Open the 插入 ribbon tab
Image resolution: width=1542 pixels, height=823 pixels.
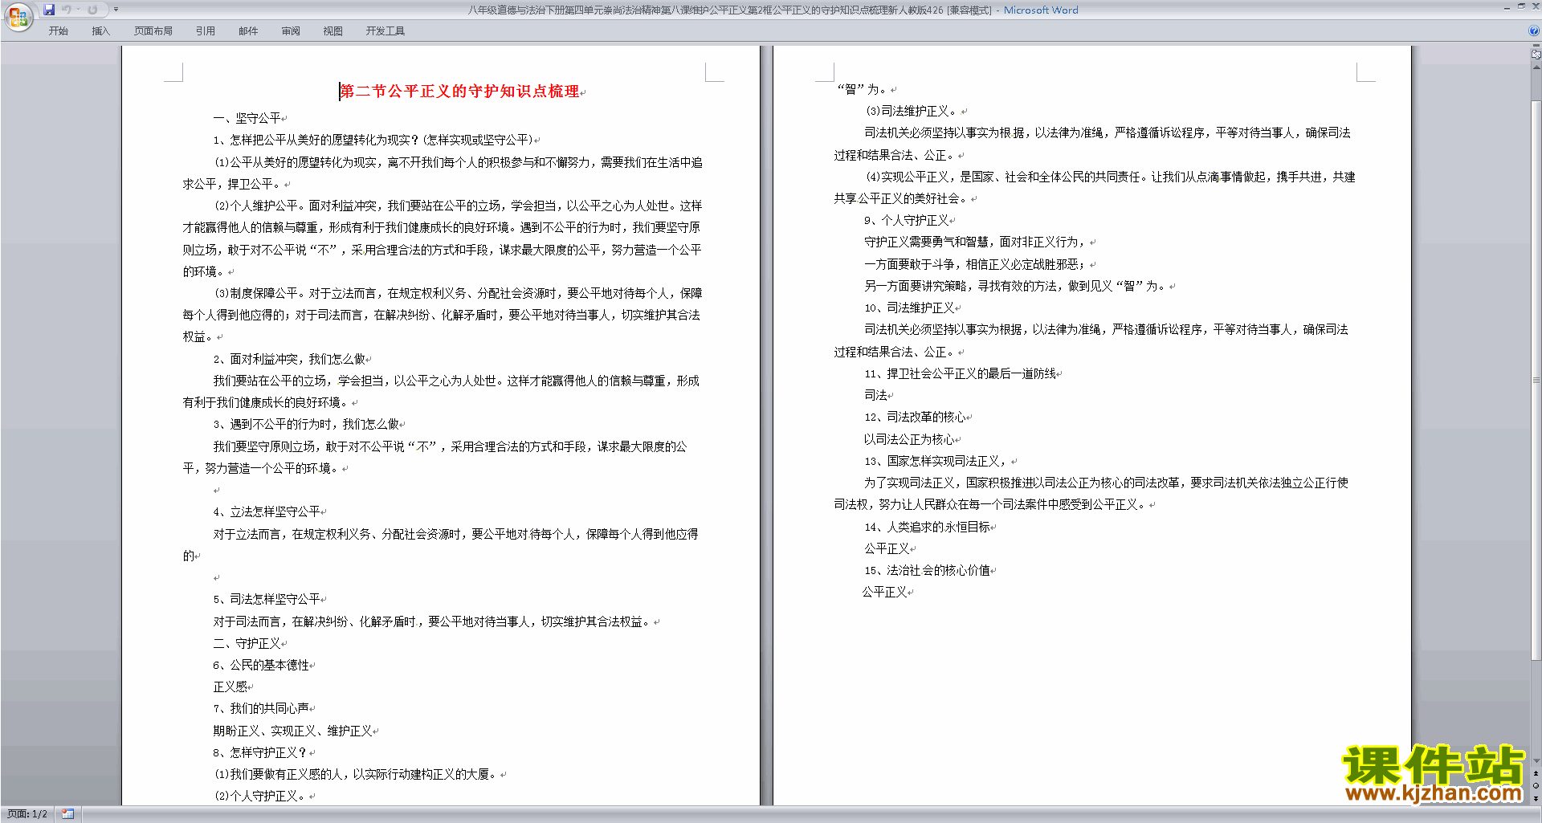(100, 31)
